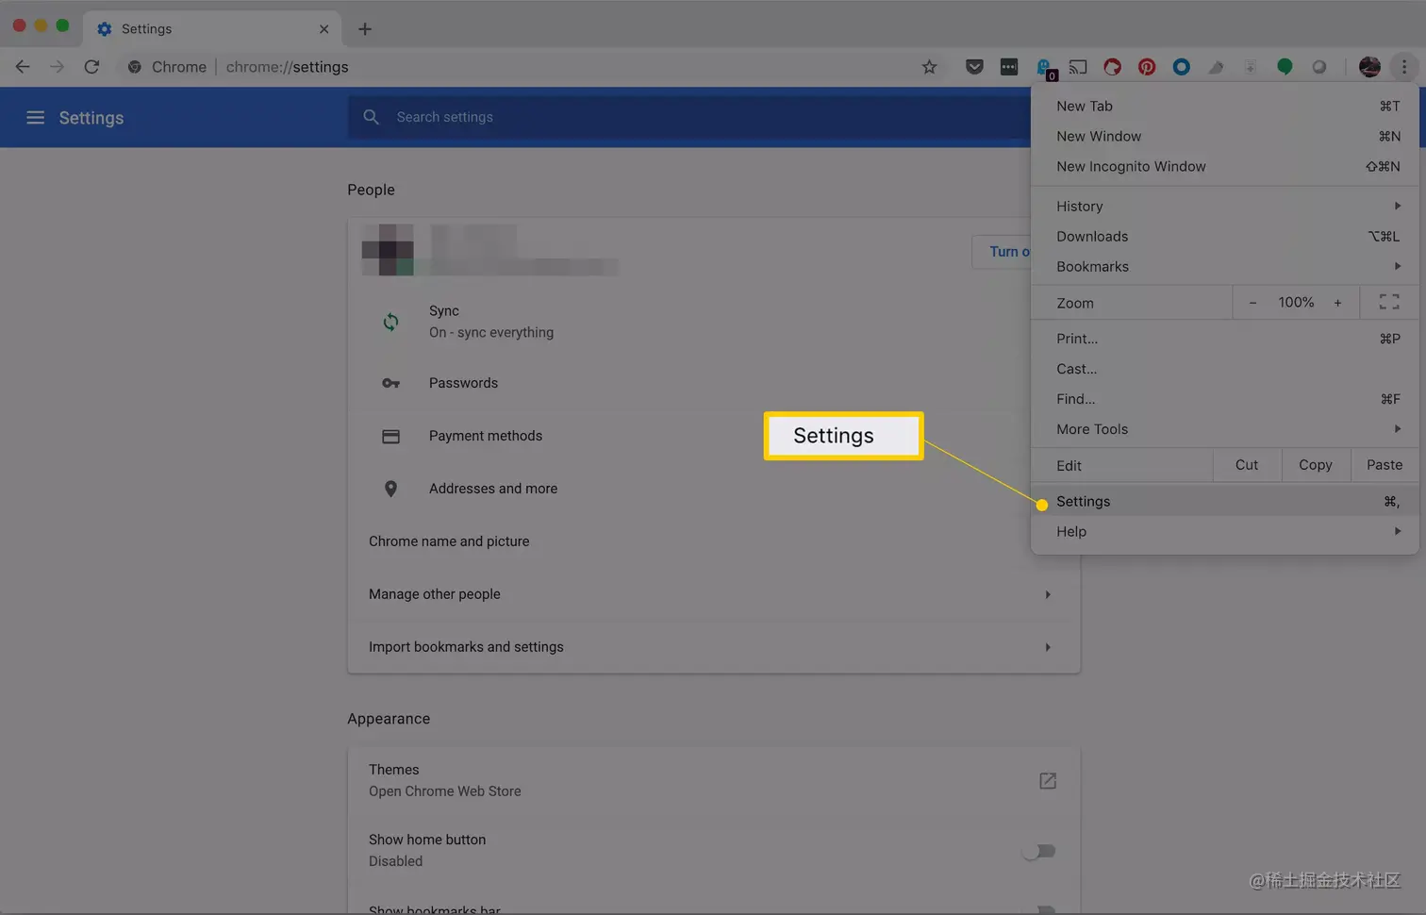Expand the More Tools submenu
The image size is (1426, 915).
coord(1224,428)
